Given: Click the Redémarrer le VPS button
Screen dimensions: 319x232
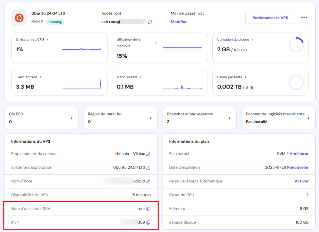Looking at the screenshot, I should click(x=270, y=18).
